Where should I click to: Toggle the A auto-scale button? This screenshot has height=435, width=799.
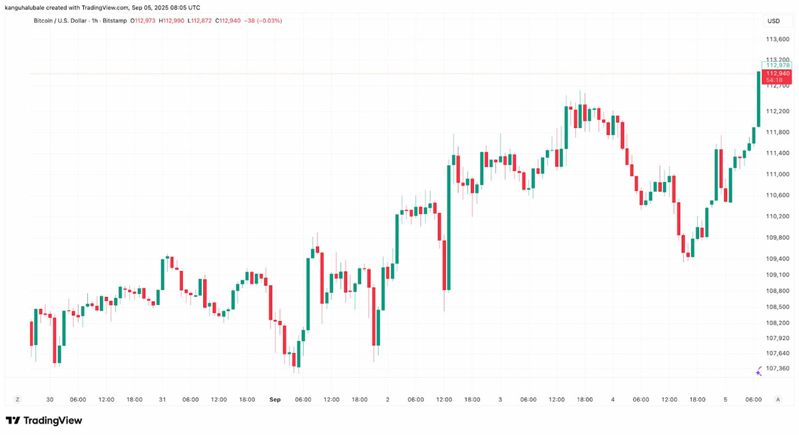point(778,399)
